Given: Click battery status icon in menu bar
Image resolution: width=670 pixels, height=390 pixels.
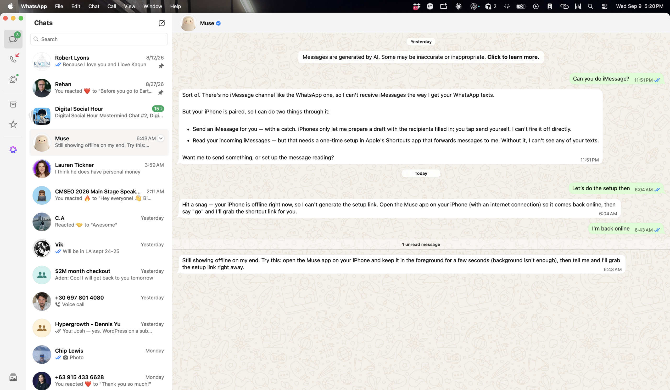Looking at the screenshot, I should [521, 6].
